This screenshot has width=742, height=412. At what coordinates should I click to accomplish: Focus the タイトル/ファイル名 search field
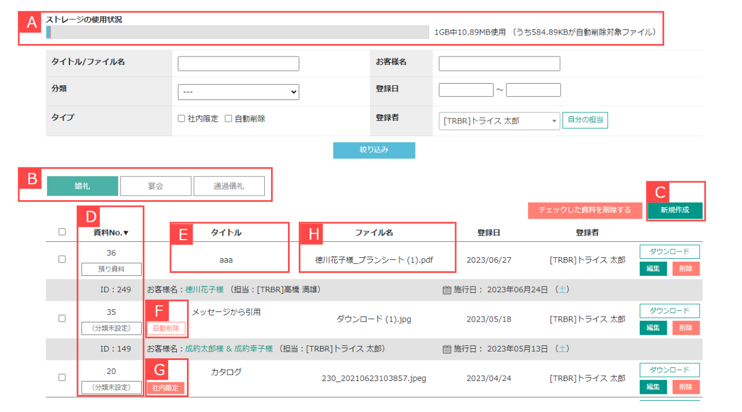click(x=238, y=64)
